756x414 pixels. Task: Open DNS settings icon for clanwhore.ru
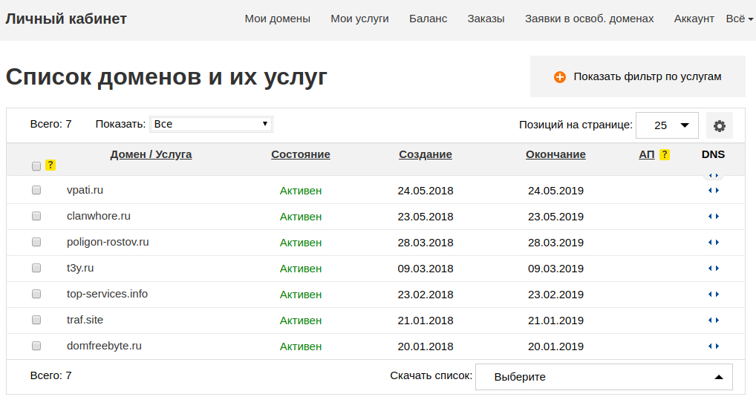[713, 217]
